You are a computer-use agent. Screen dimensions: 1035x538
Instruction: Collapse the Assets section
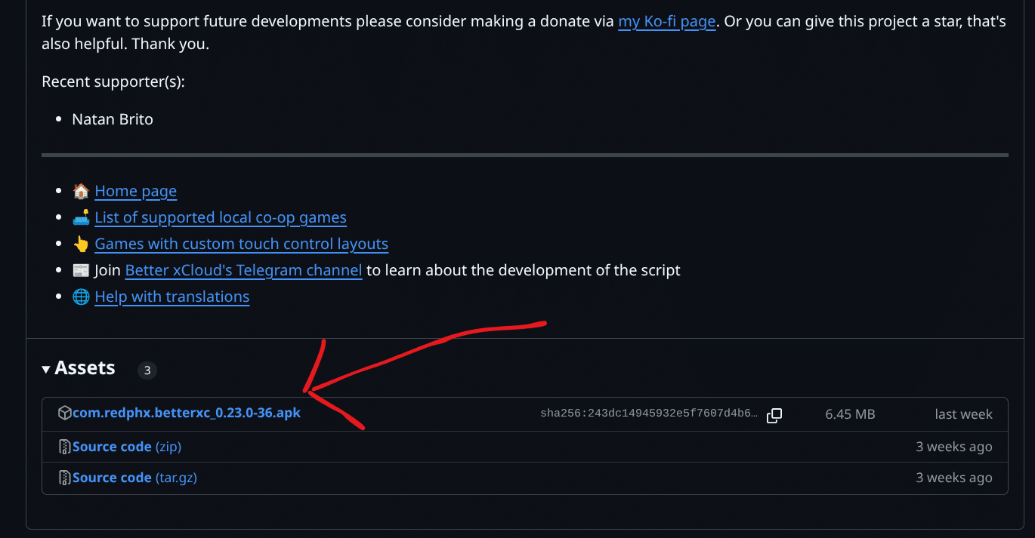click(x=79, y=368)
